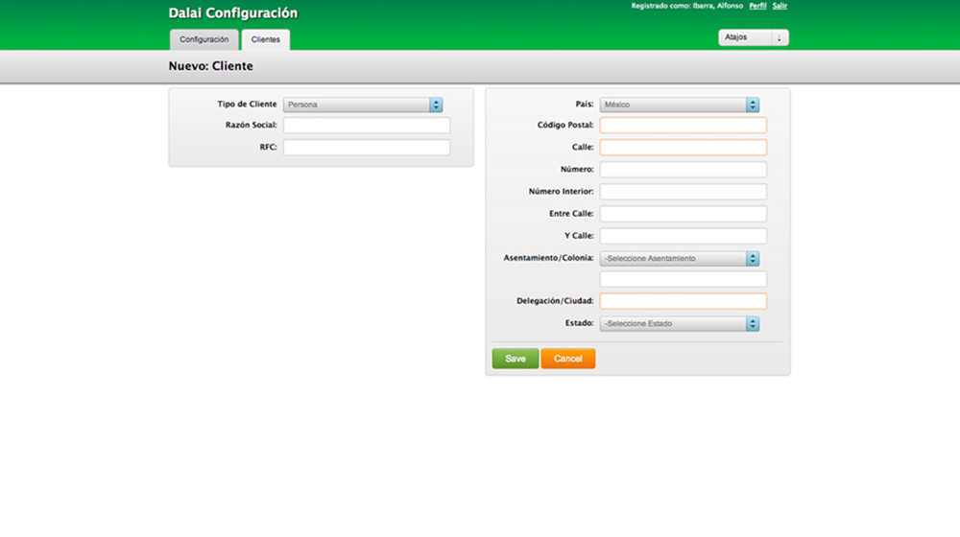Viewport: 960px width, 537px height.
Task: Expand the País dropdown showing México
Action: tap(680, 105)
